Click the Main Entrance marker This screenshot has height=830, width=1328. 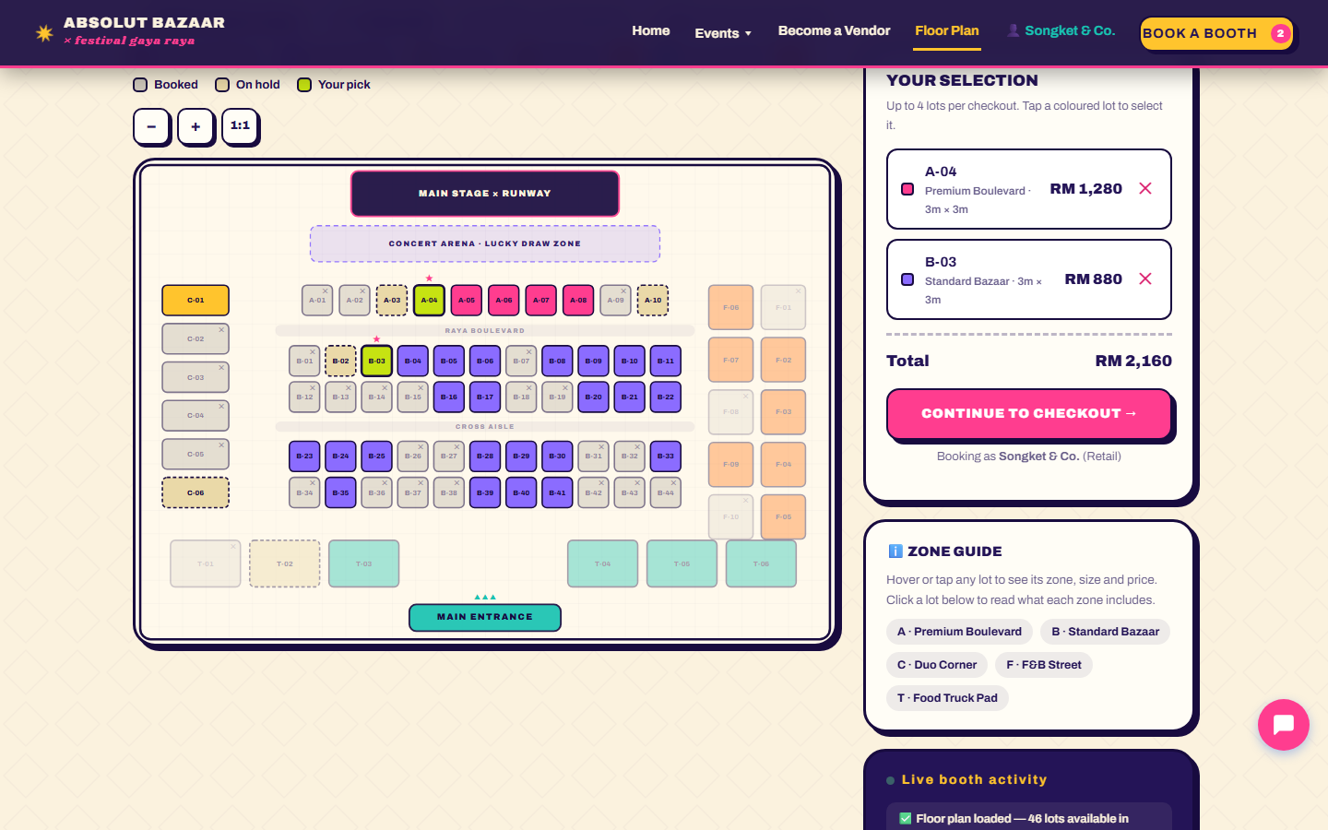485,617
